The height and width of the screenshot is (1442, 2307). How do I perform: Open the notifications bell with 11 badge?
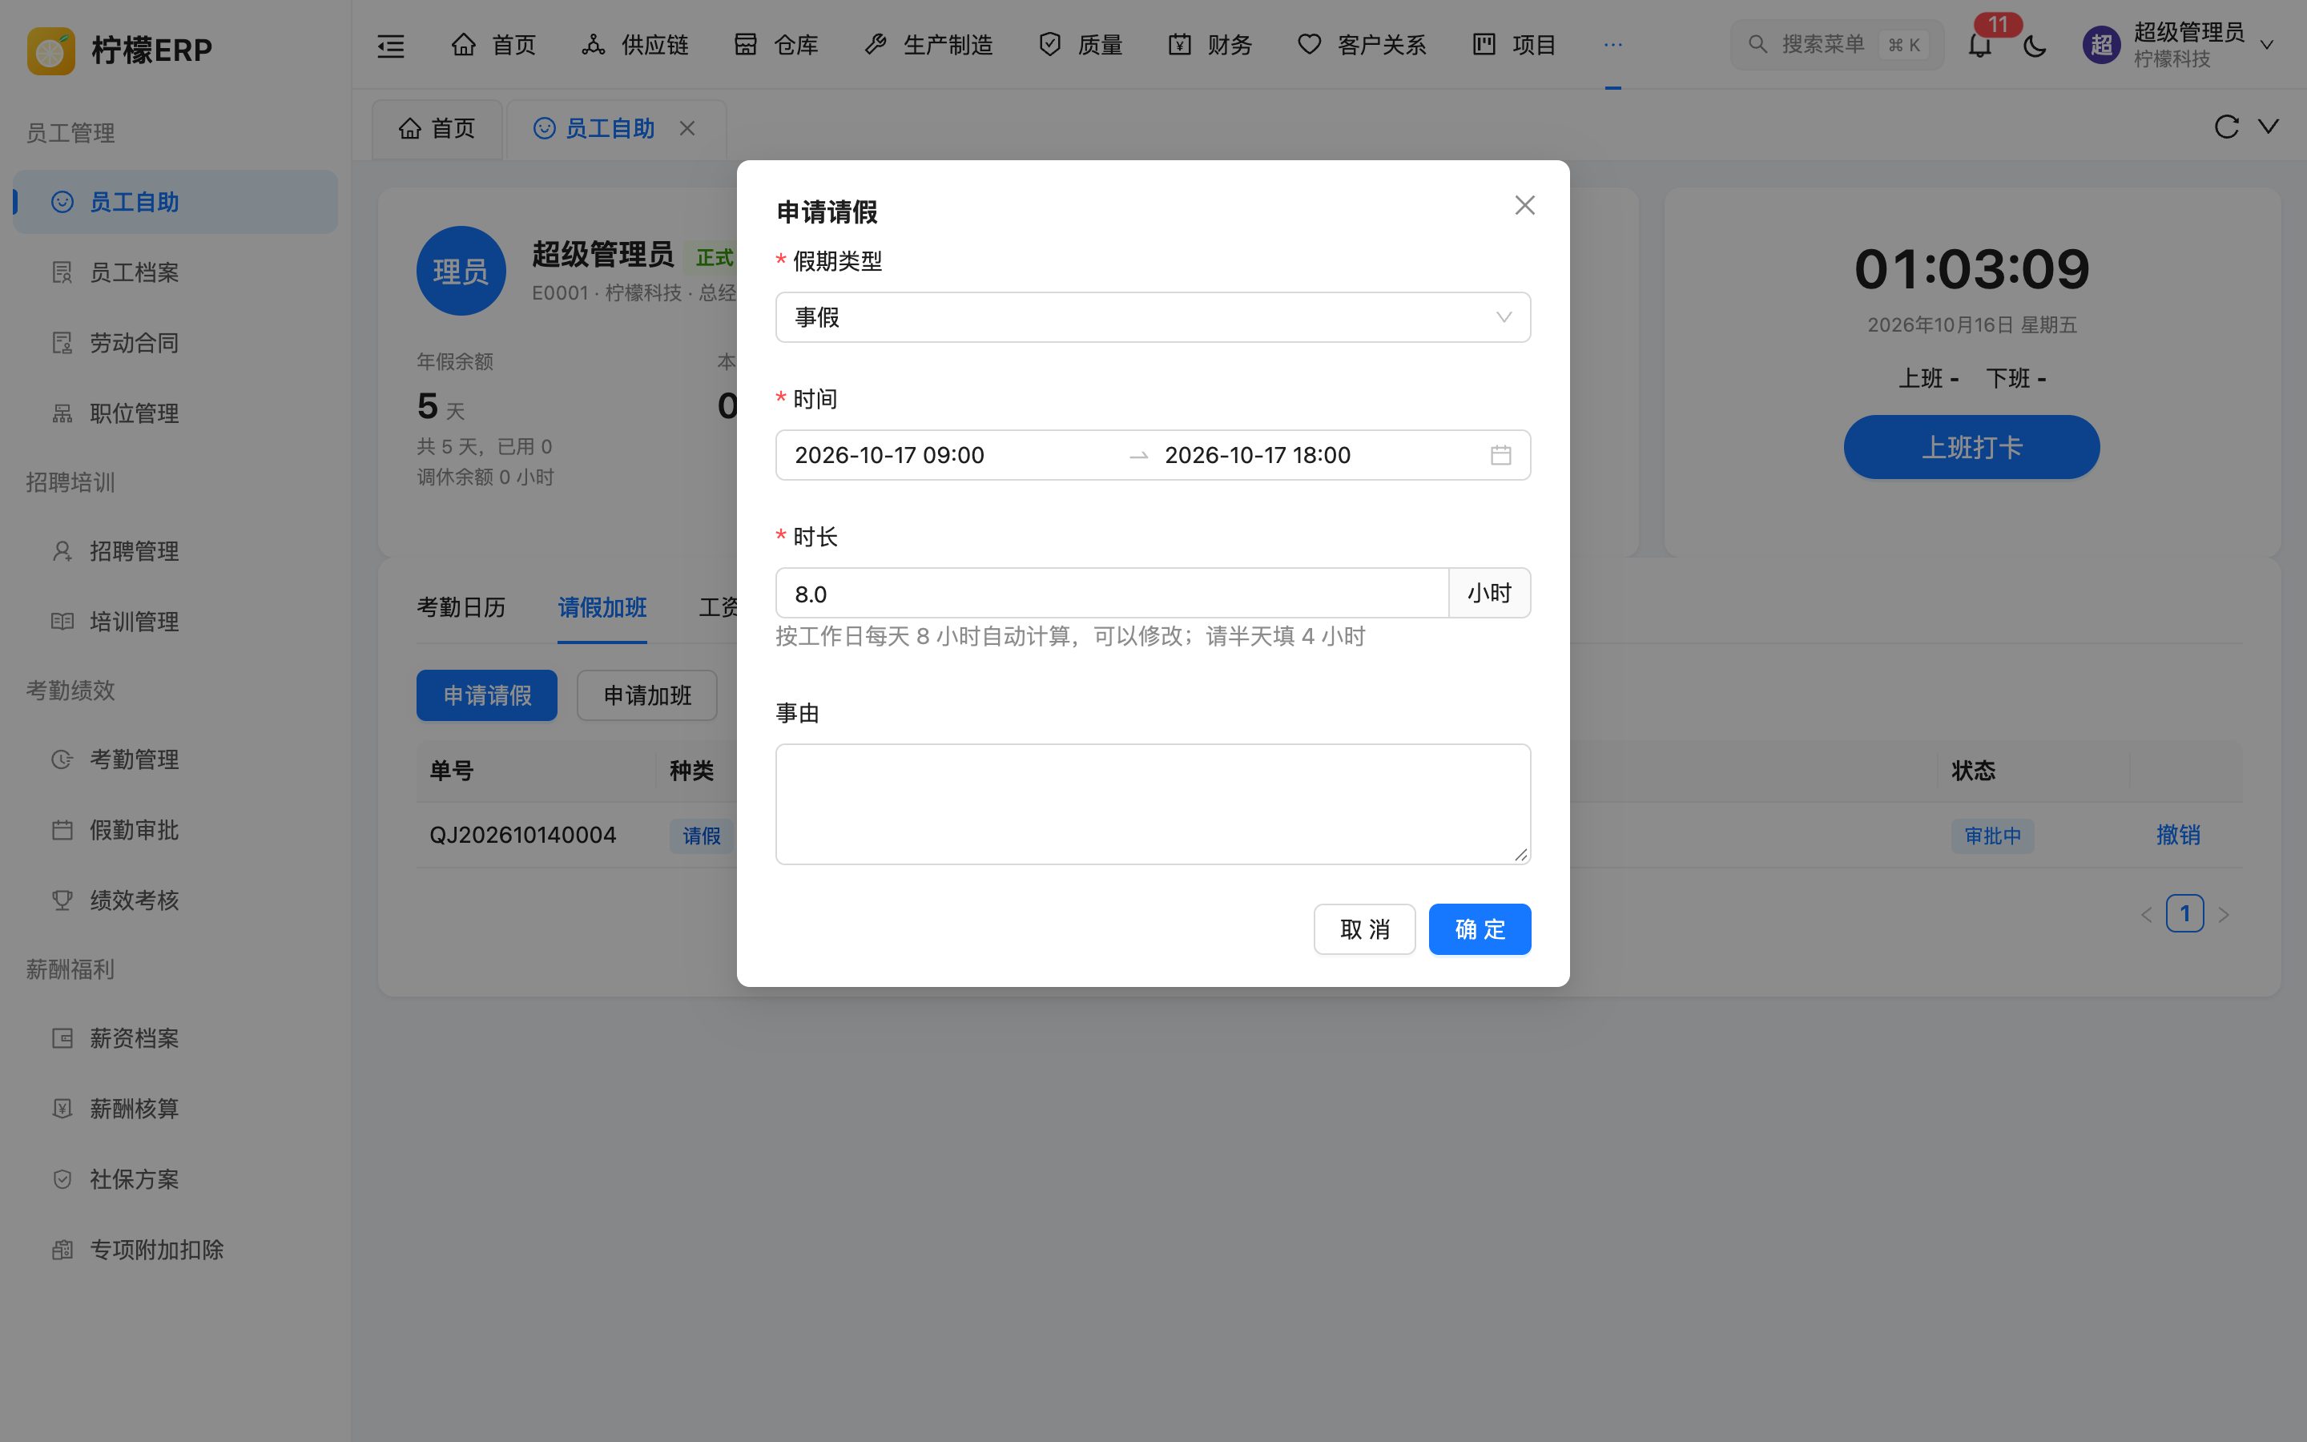point(1980,45)
